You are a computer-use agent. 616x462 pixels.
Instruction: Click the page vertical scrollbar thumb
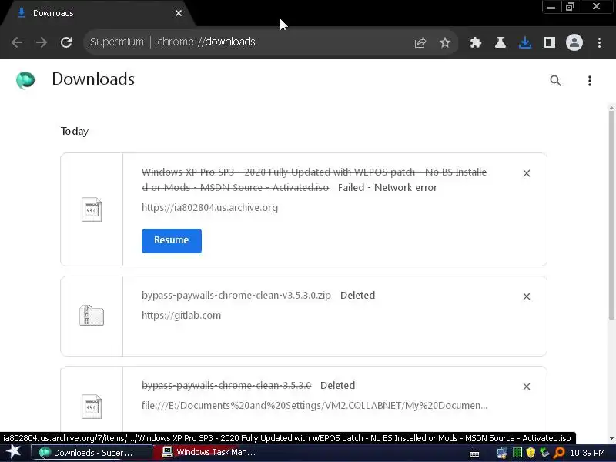point(611,214)
